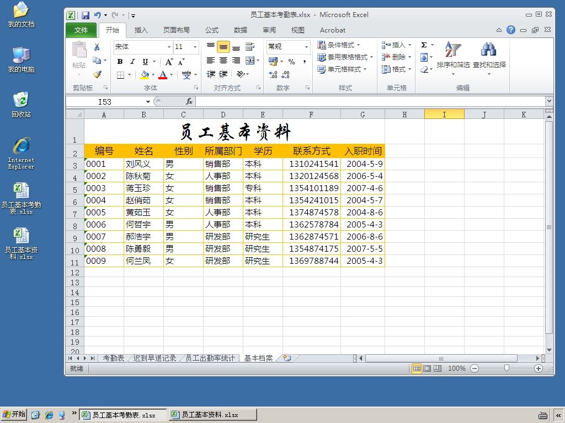Toggle Italic formatting
The height and width of the screenshot is (423, 565).
132,62
